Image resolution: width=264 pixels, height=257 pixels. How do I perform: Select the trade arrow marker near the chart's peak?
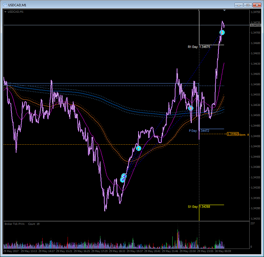[222, 32]
